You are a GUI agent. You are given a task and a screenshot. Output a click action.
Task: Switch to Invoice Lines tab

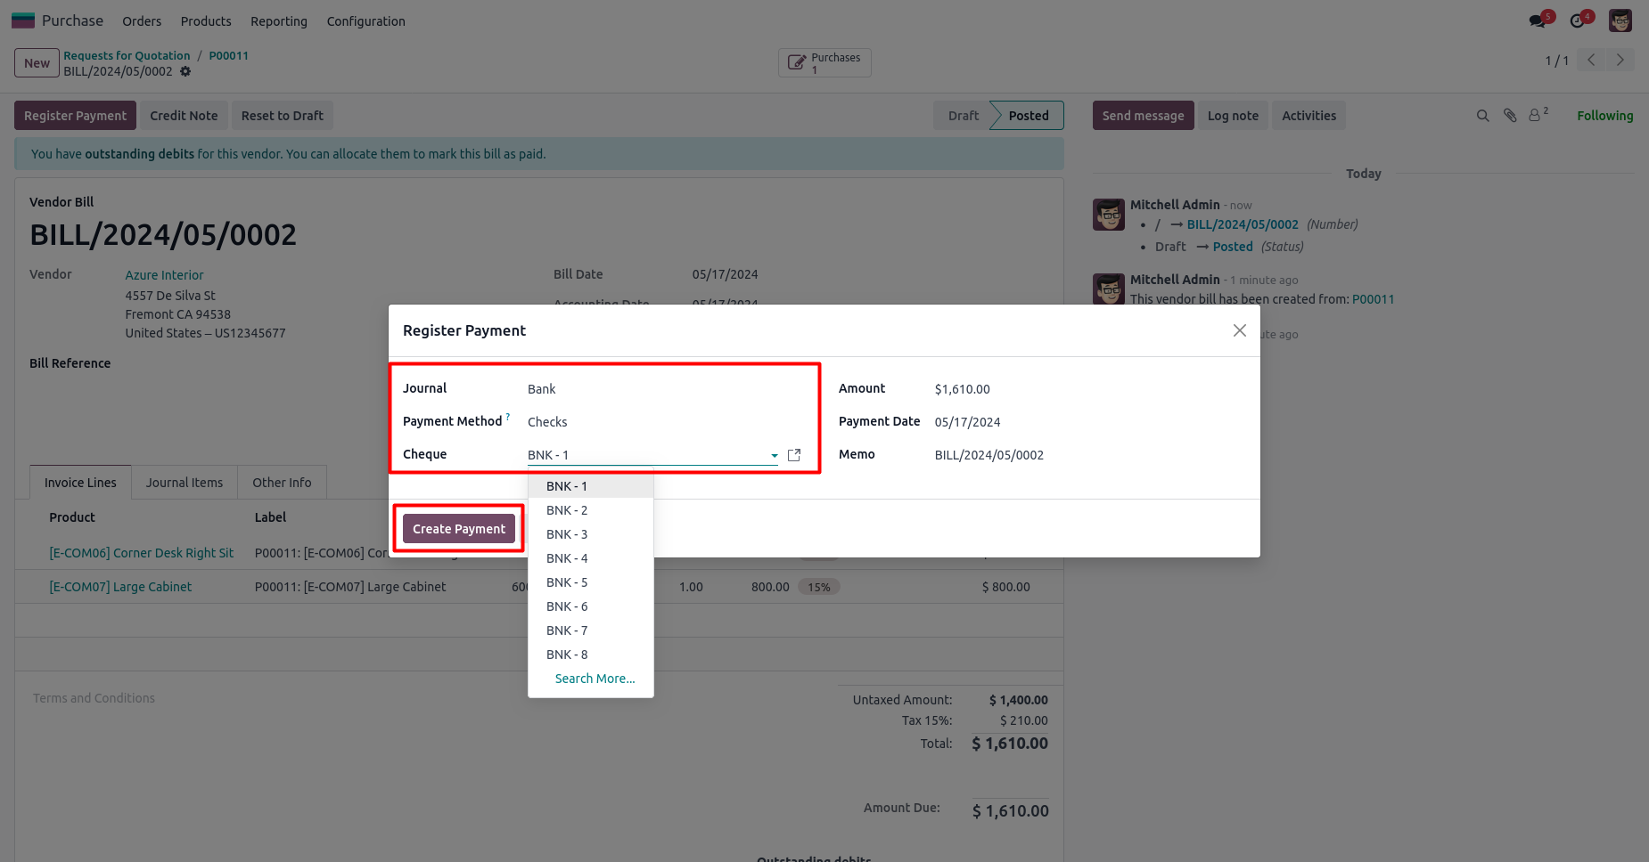[80, 483]
